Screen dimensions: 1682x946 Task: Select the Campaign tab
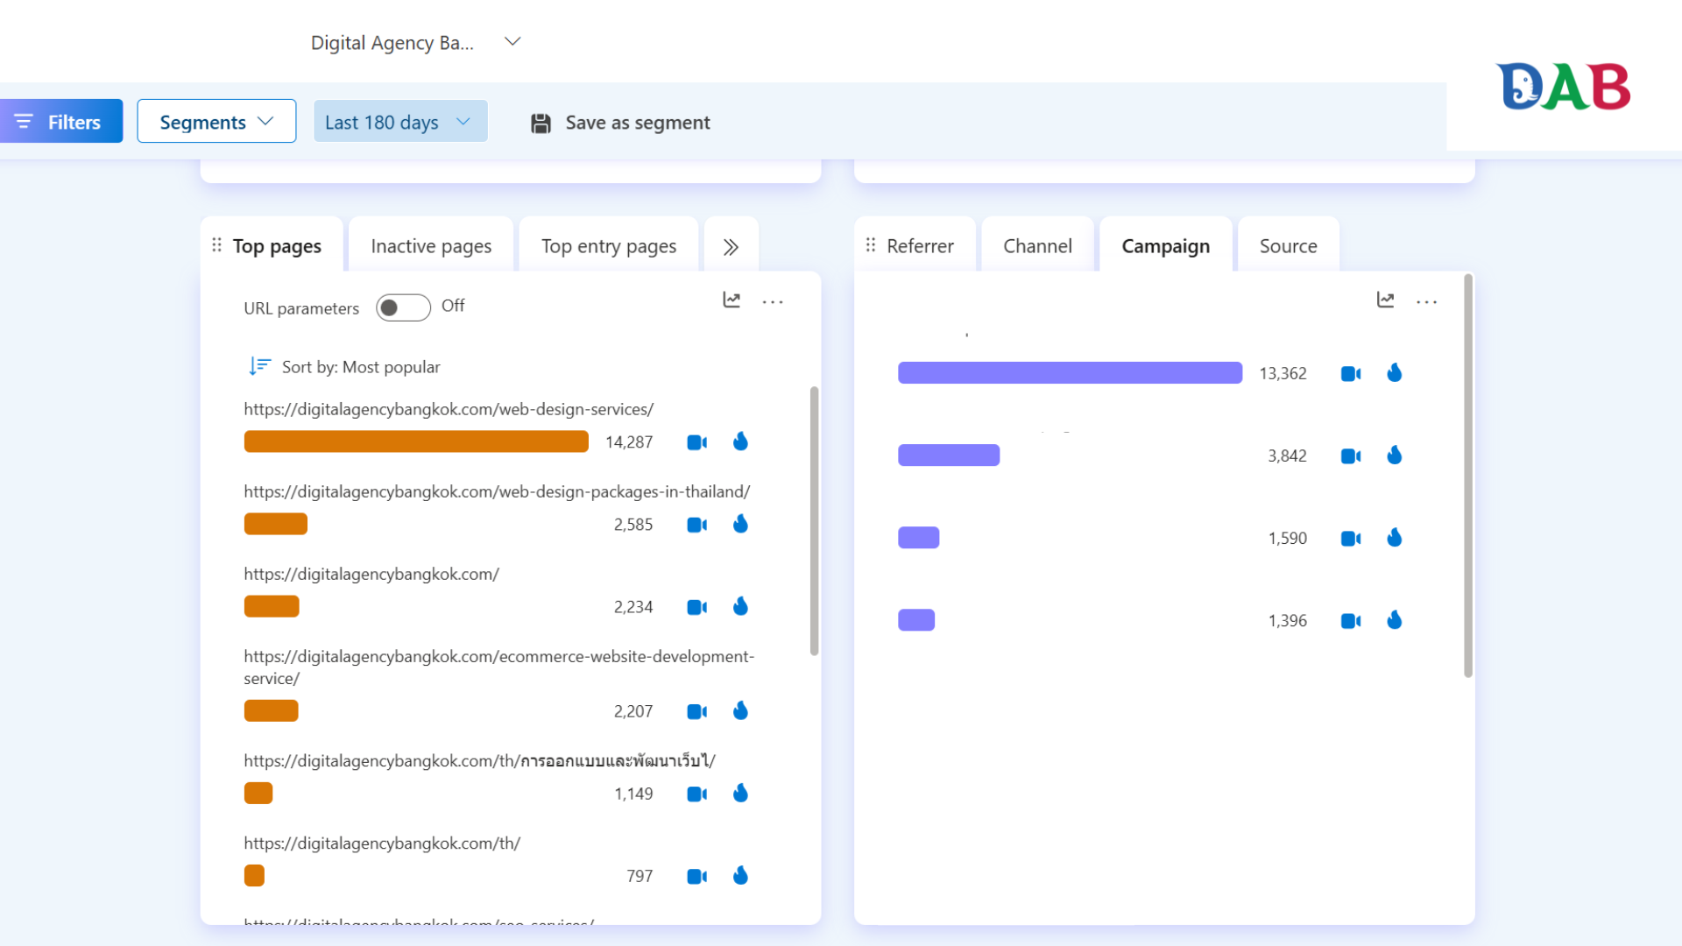pyautogui.click(x=1165, y=246)
